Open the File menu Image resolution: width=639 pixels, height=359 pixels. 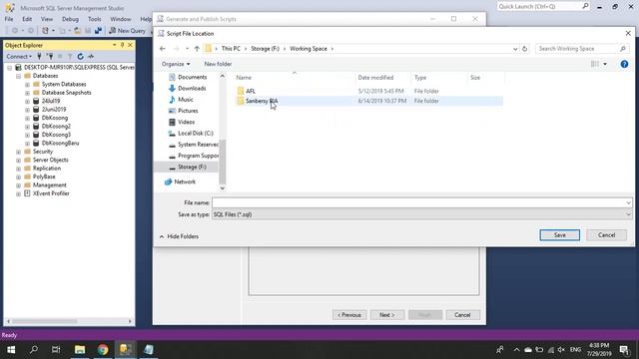9,19
